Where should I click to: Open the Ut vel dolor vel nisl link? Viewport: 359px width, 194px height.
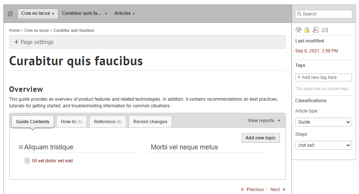click(52, 161)
